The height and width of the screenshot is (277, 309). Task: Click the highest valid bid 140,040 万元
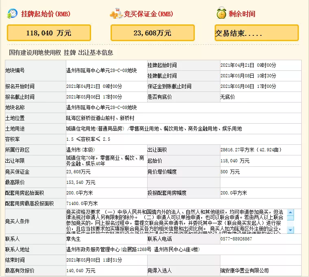click(81, 270)
